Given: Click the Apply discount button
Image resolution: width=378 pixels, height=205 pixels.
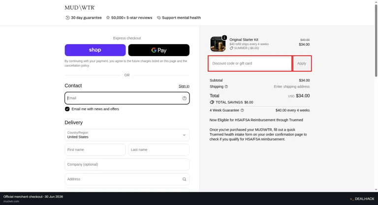Looking at the screenshot, I should point(302,63).
